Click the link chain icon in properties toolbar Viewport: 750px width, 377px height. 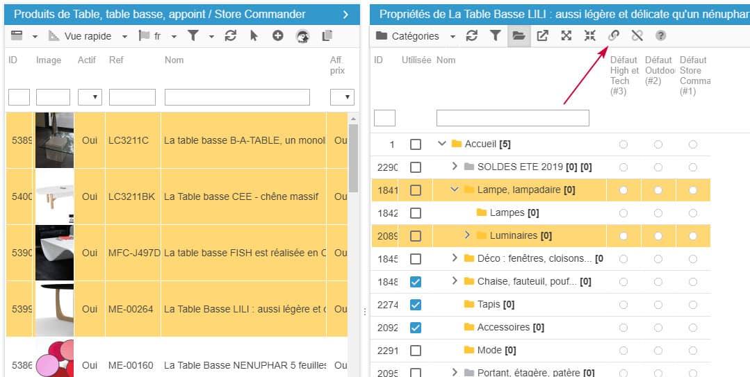pyautogui.click(x=614, y=36)
